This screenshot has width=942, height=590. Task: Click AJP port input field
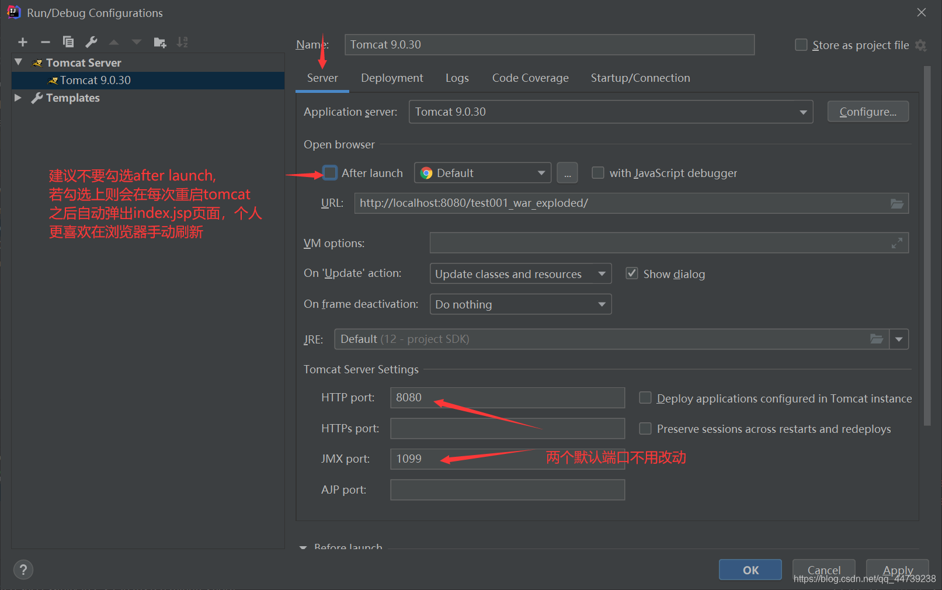[x=508, y=490]
